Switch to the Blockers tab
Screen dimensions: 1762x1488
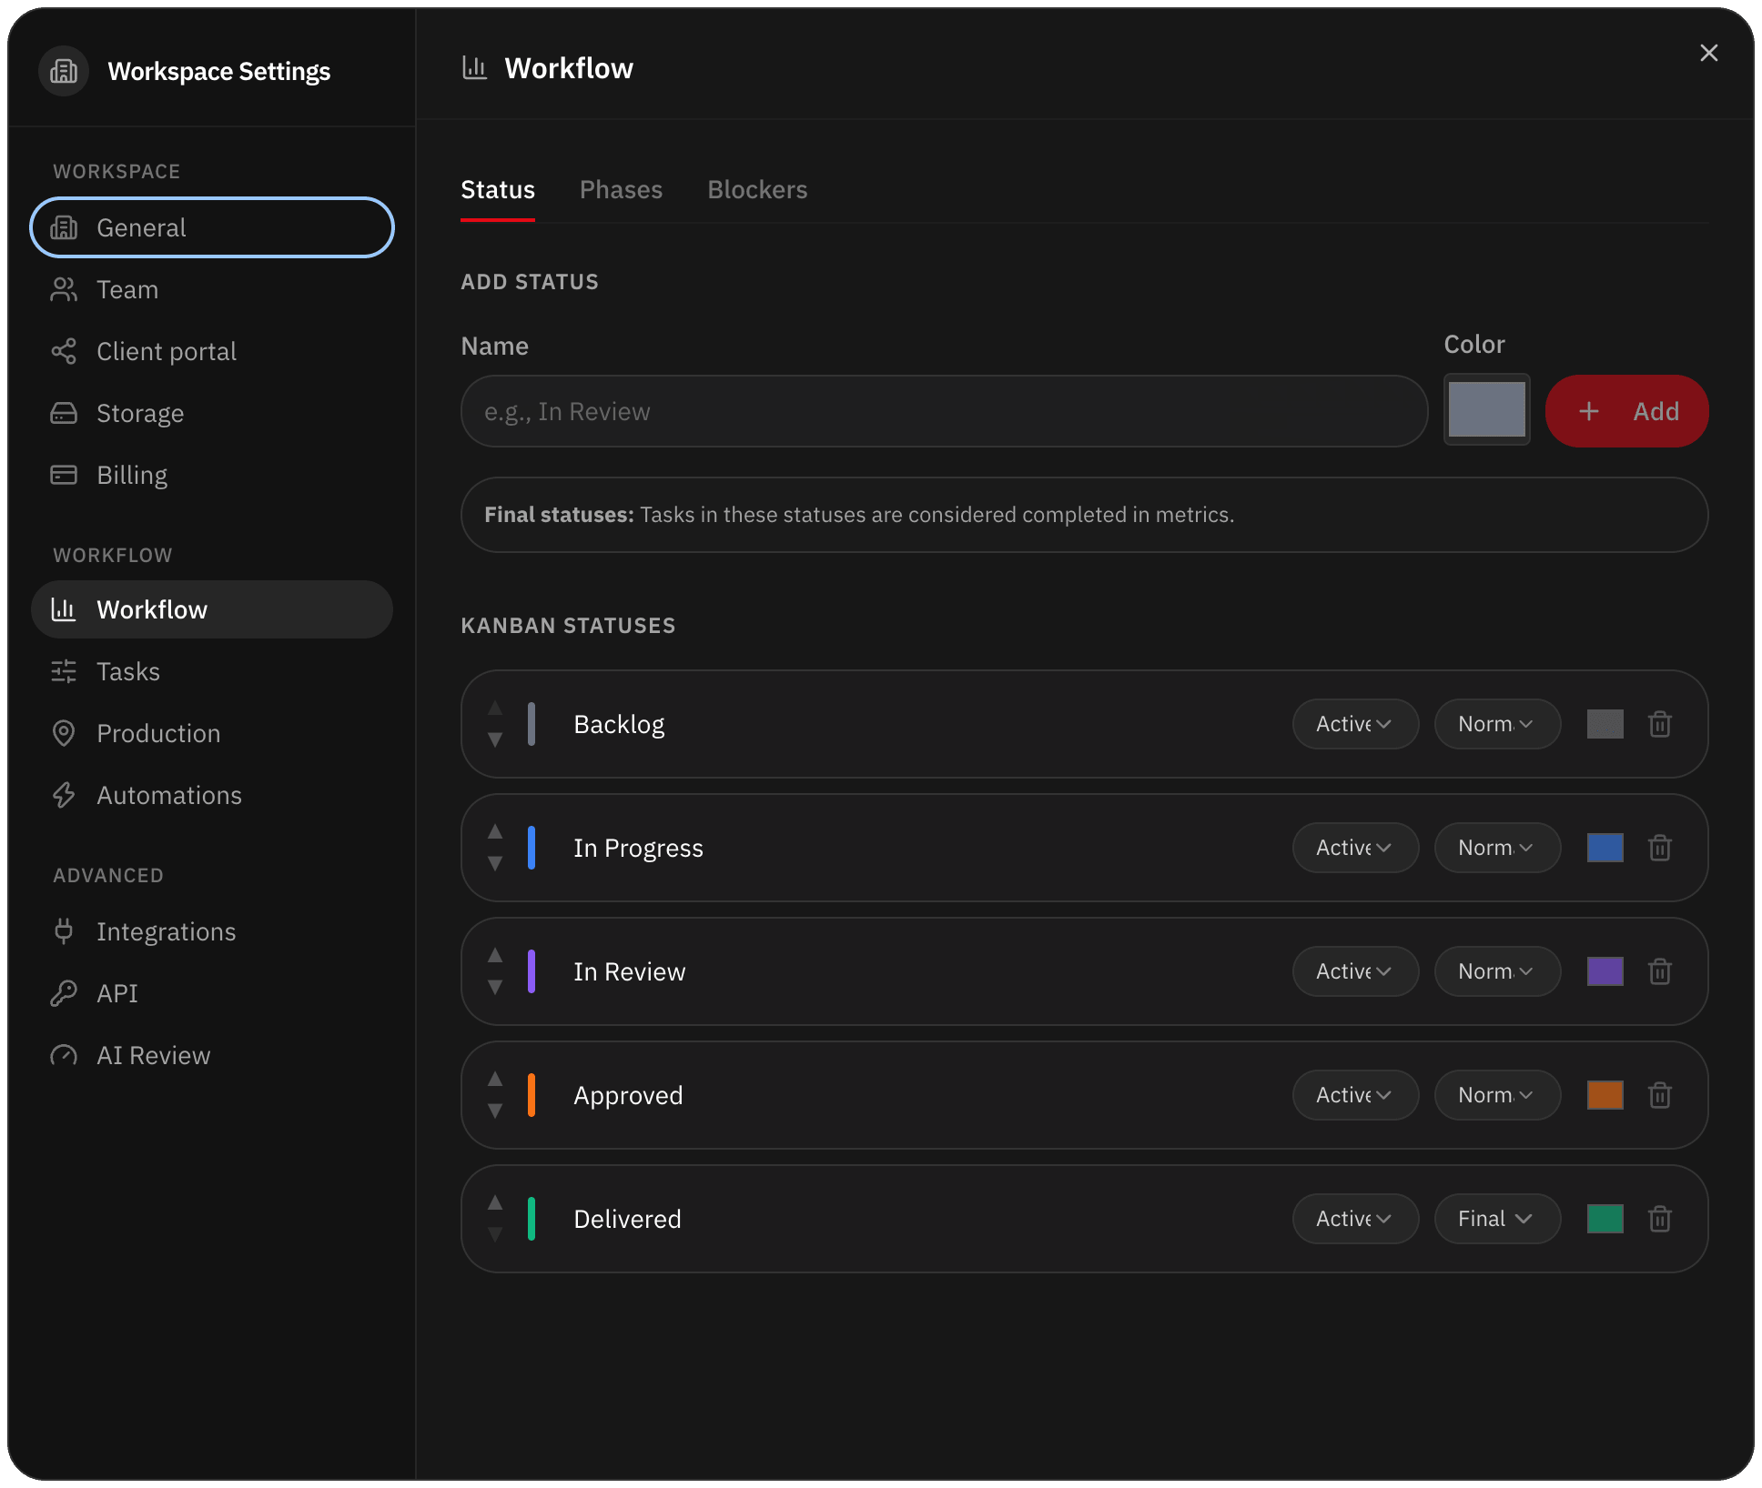coord(757,189)
